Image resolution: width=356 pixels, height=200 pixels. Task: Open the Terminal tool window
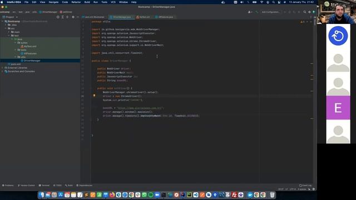[x=44, y=186]
